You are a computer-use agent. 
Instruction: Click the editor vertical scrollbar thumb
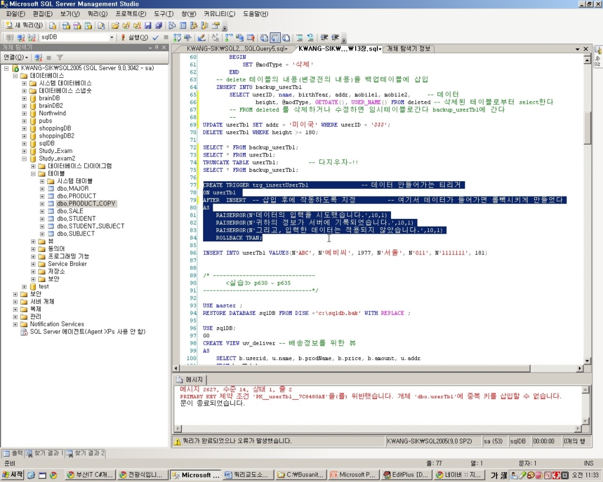(587, 128)
